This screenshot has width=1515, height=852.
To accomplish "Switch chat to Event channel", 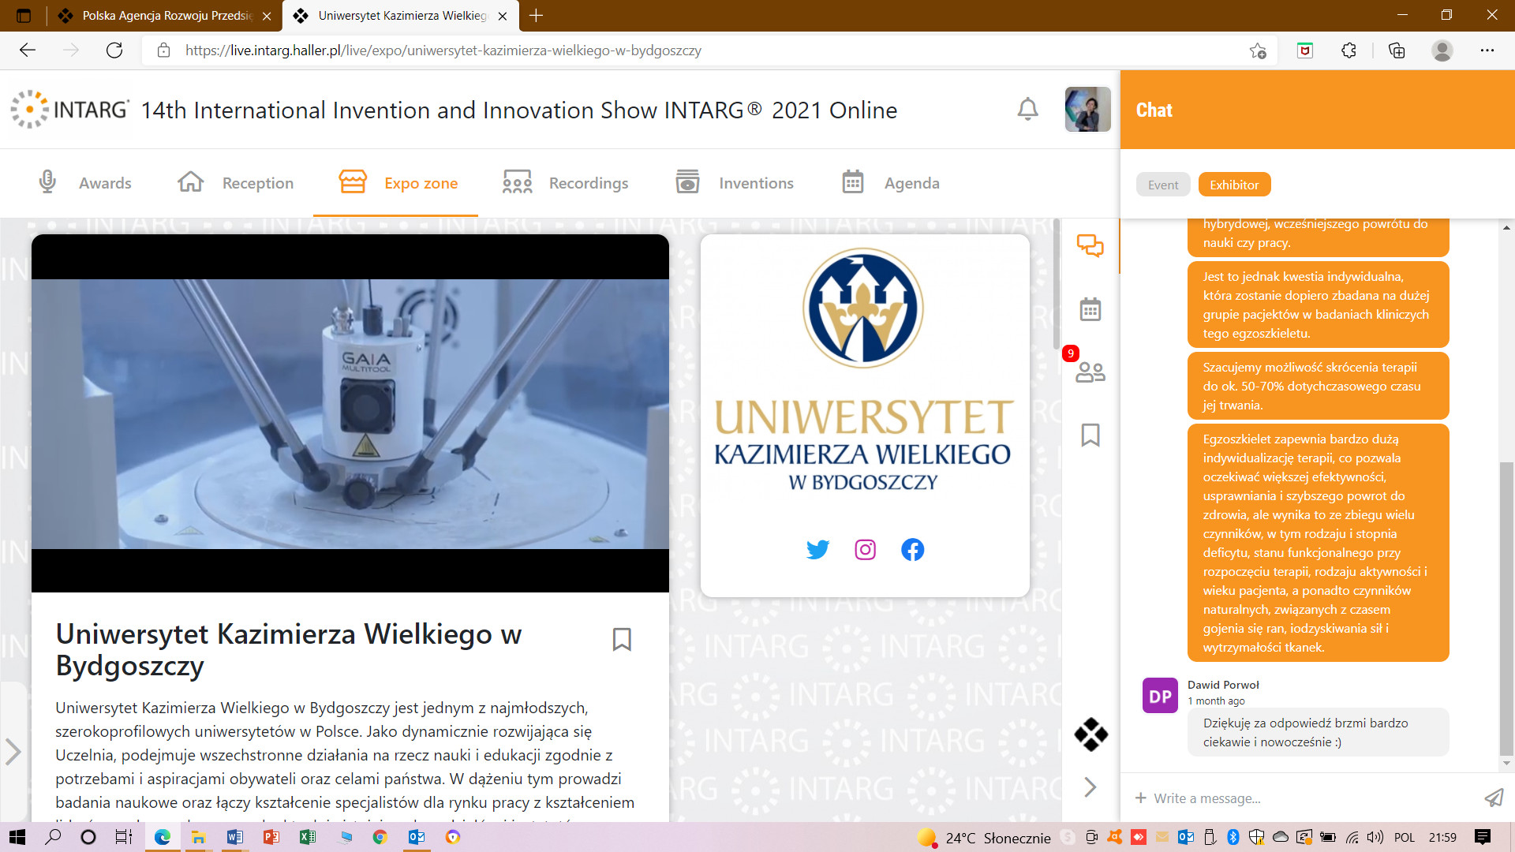I will coord(1163,185).
